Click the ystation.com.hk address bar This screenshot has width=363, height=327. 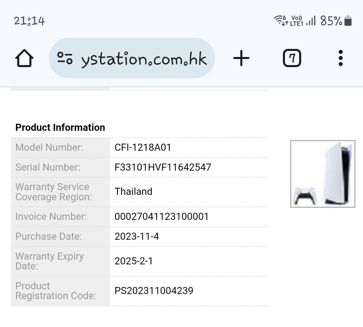point(132,58)
